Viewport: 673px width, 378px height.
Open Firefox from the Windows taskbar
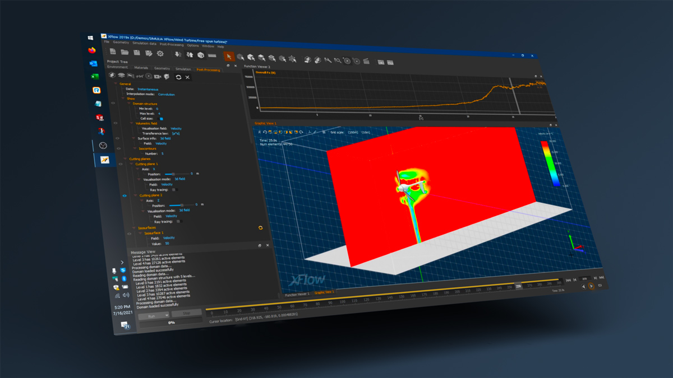coord(92,50)
